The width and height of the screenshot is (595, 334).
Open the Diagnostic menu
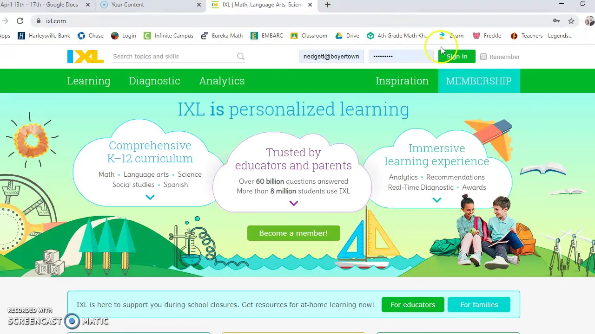point(154,81)
